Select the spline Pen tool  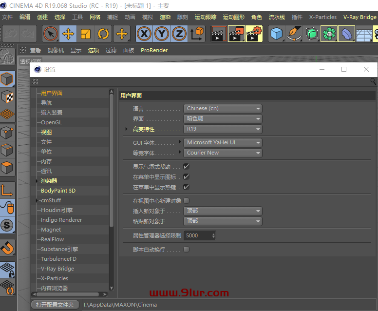coord(294,34)
